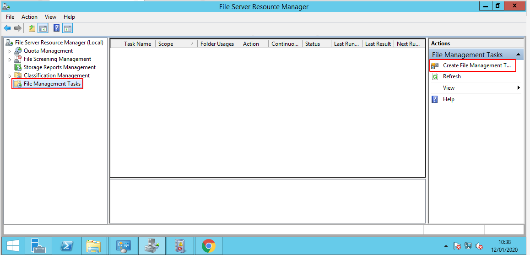This screenshot has width=530, height=255.
Task: Open the View menu in menu bar
Action: 50,17
